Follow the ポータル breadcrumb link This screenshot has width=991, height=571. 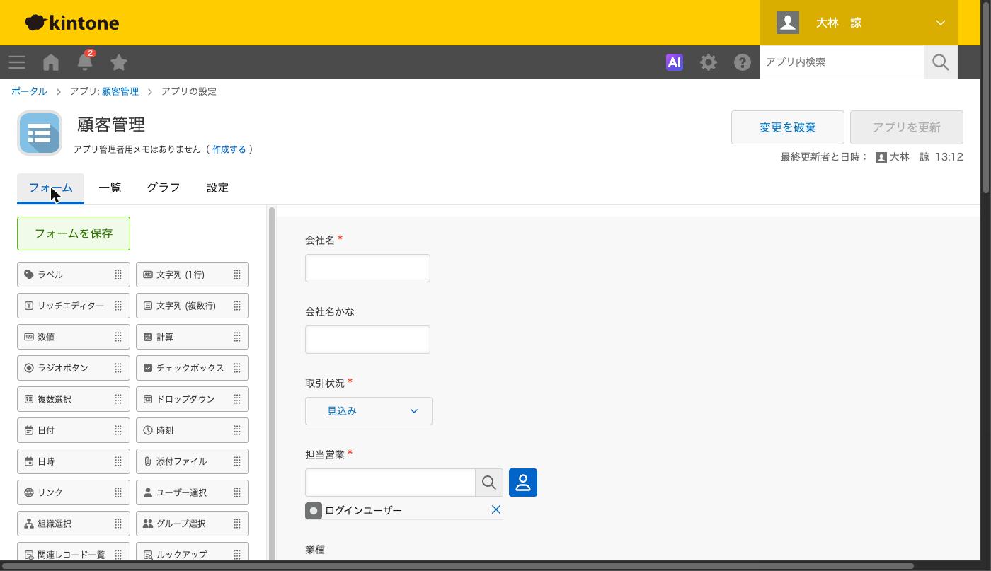coord(29,91)
